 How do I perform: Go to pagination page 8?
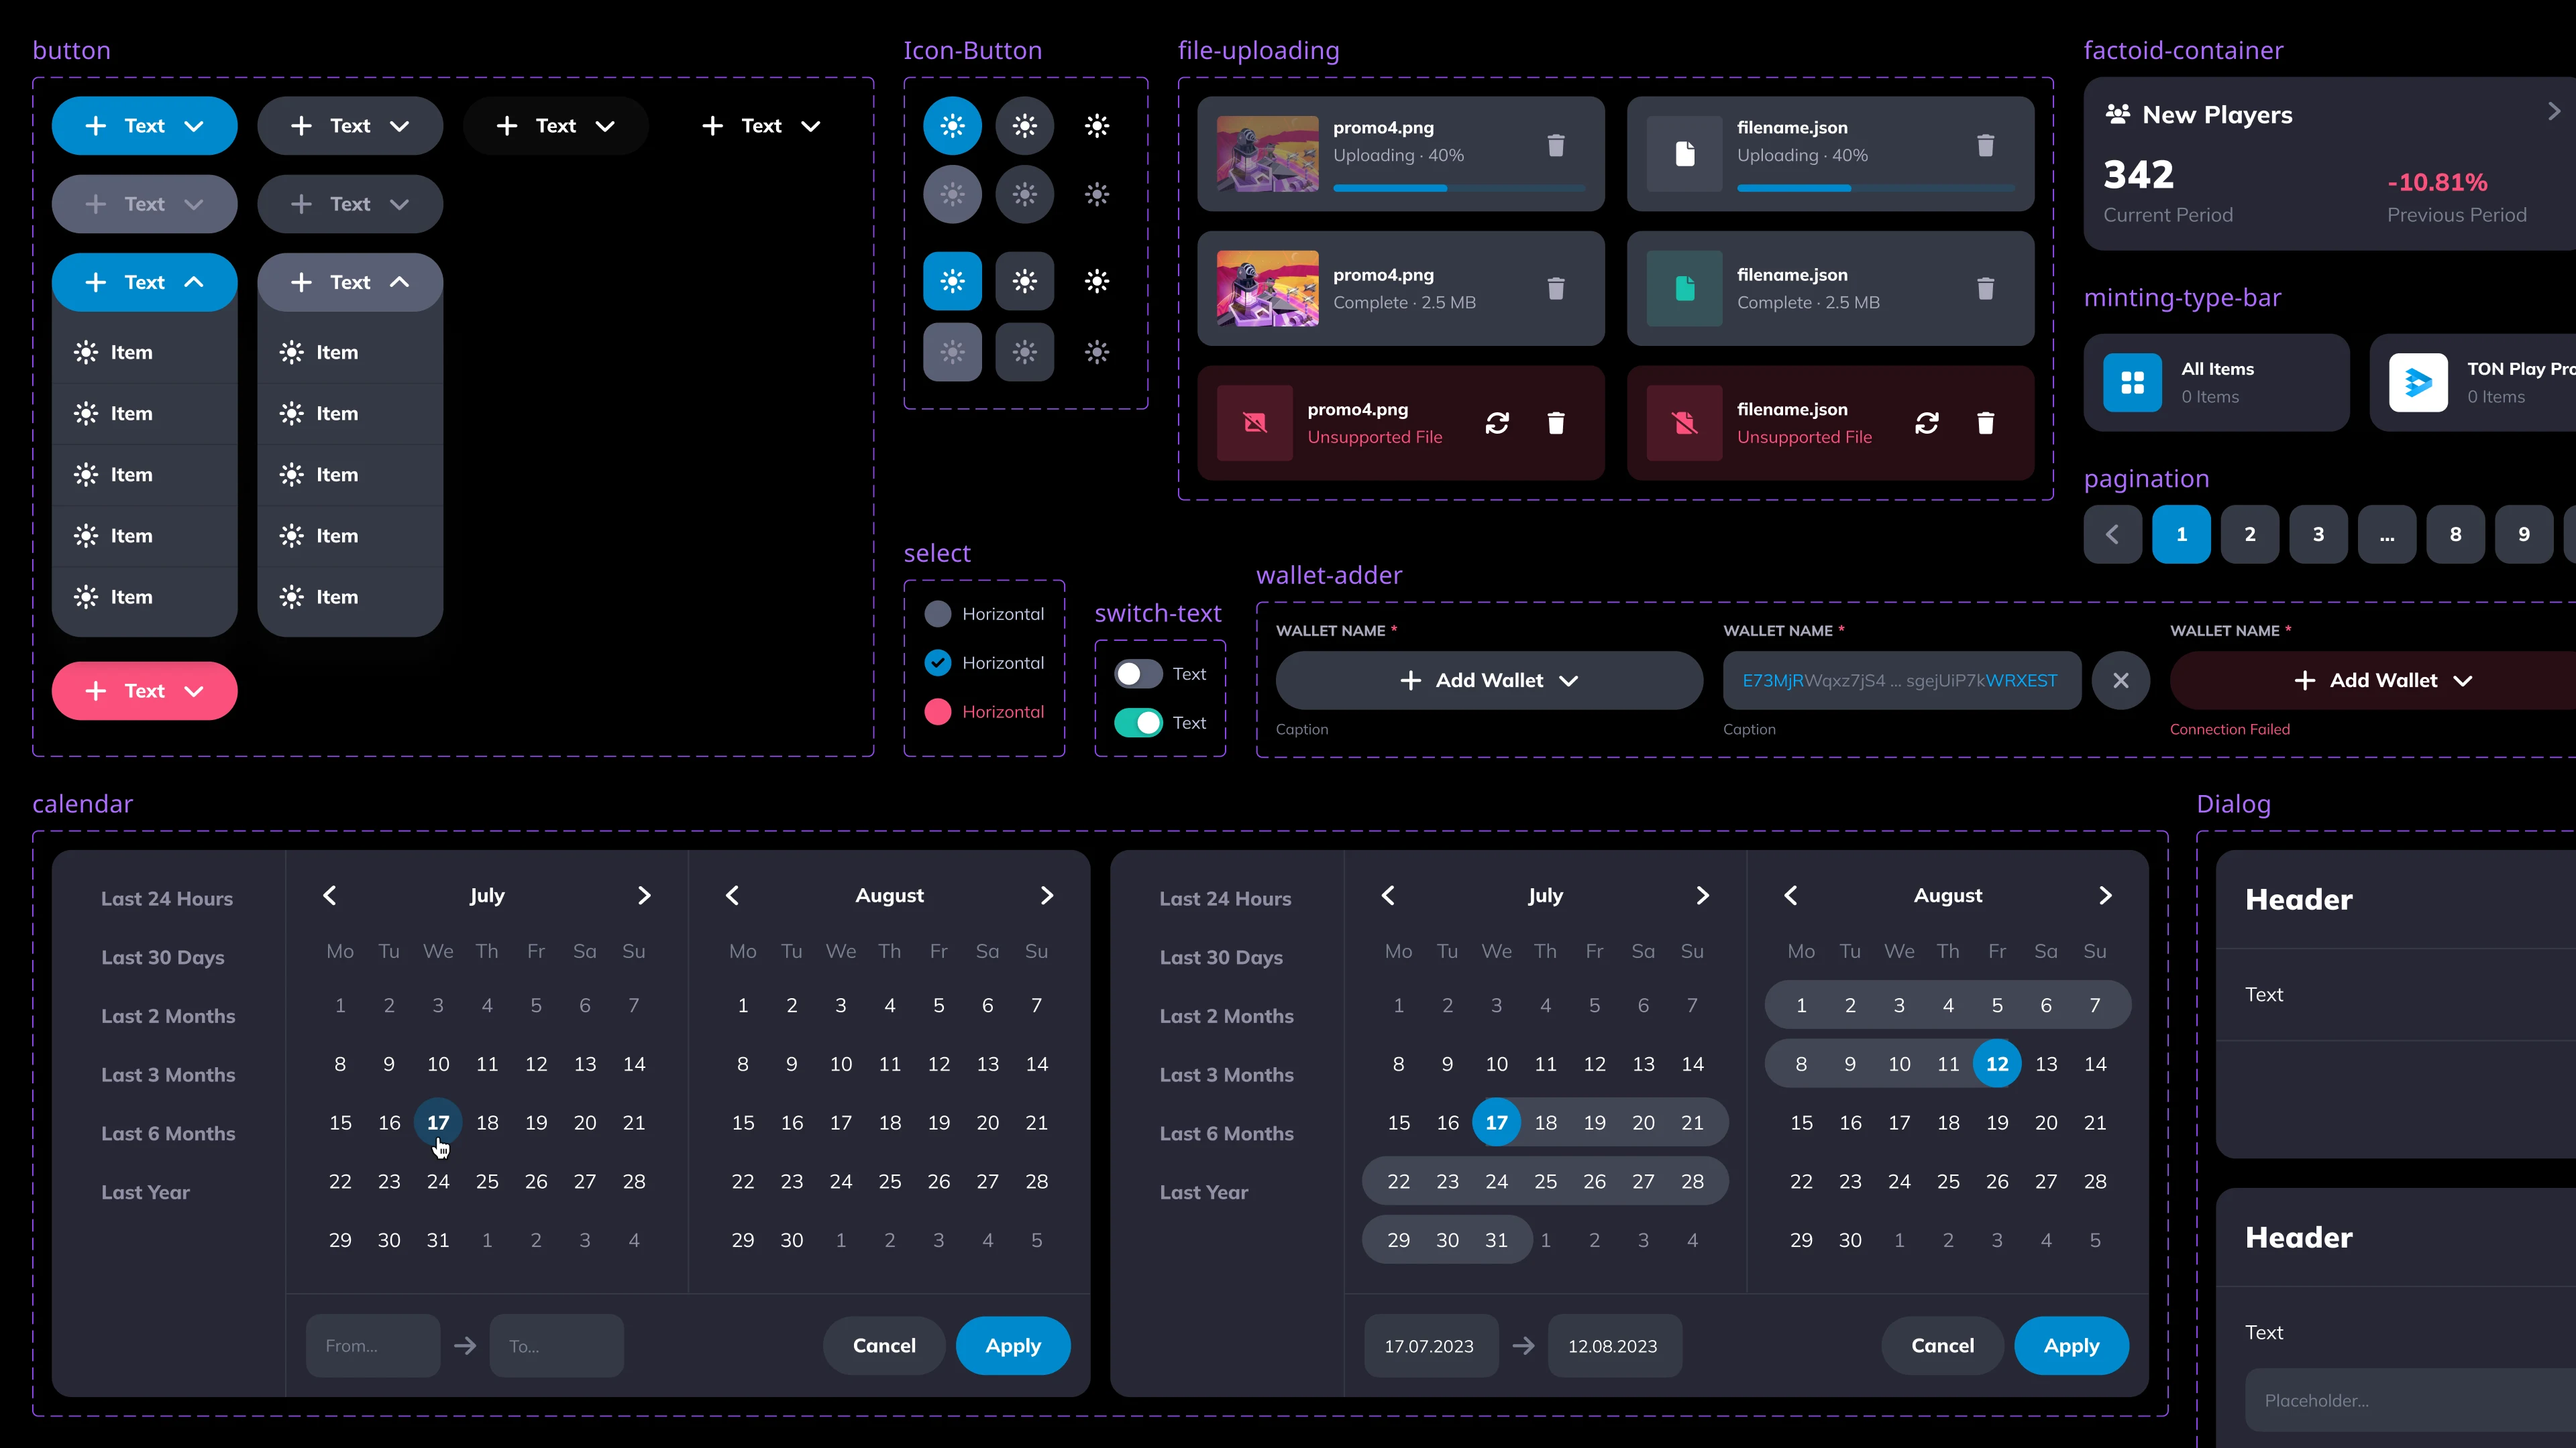point(2455,535)
